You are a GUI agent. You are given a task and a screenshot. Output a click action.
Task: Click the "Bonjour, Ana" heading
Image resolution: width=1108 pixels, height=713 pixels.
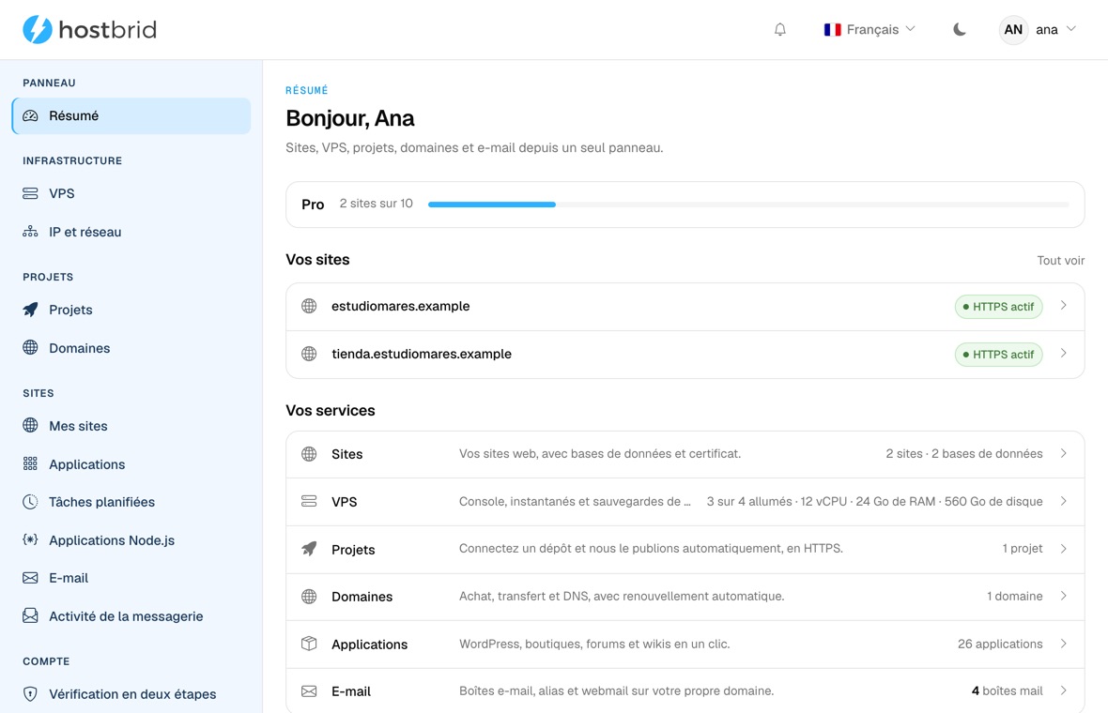(x=350, y=118)
